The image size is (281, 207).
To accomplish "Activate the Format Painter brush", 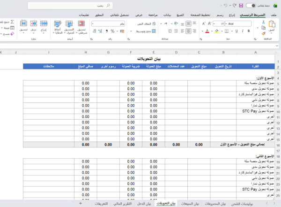I will (x=263, y=33).
